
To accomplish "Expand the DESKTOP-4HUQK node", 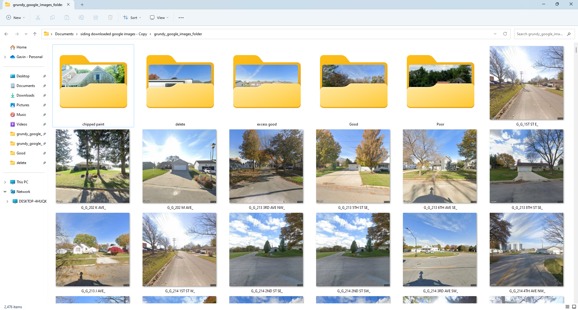I will tap(7, 201).
